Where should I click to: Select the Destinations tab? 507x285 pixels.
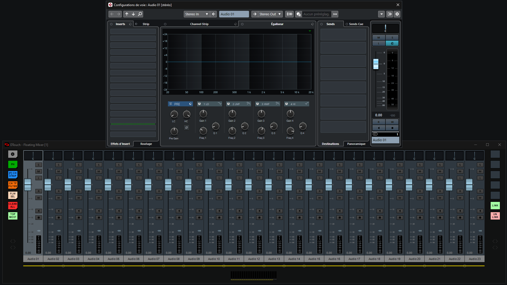(330, 144)
